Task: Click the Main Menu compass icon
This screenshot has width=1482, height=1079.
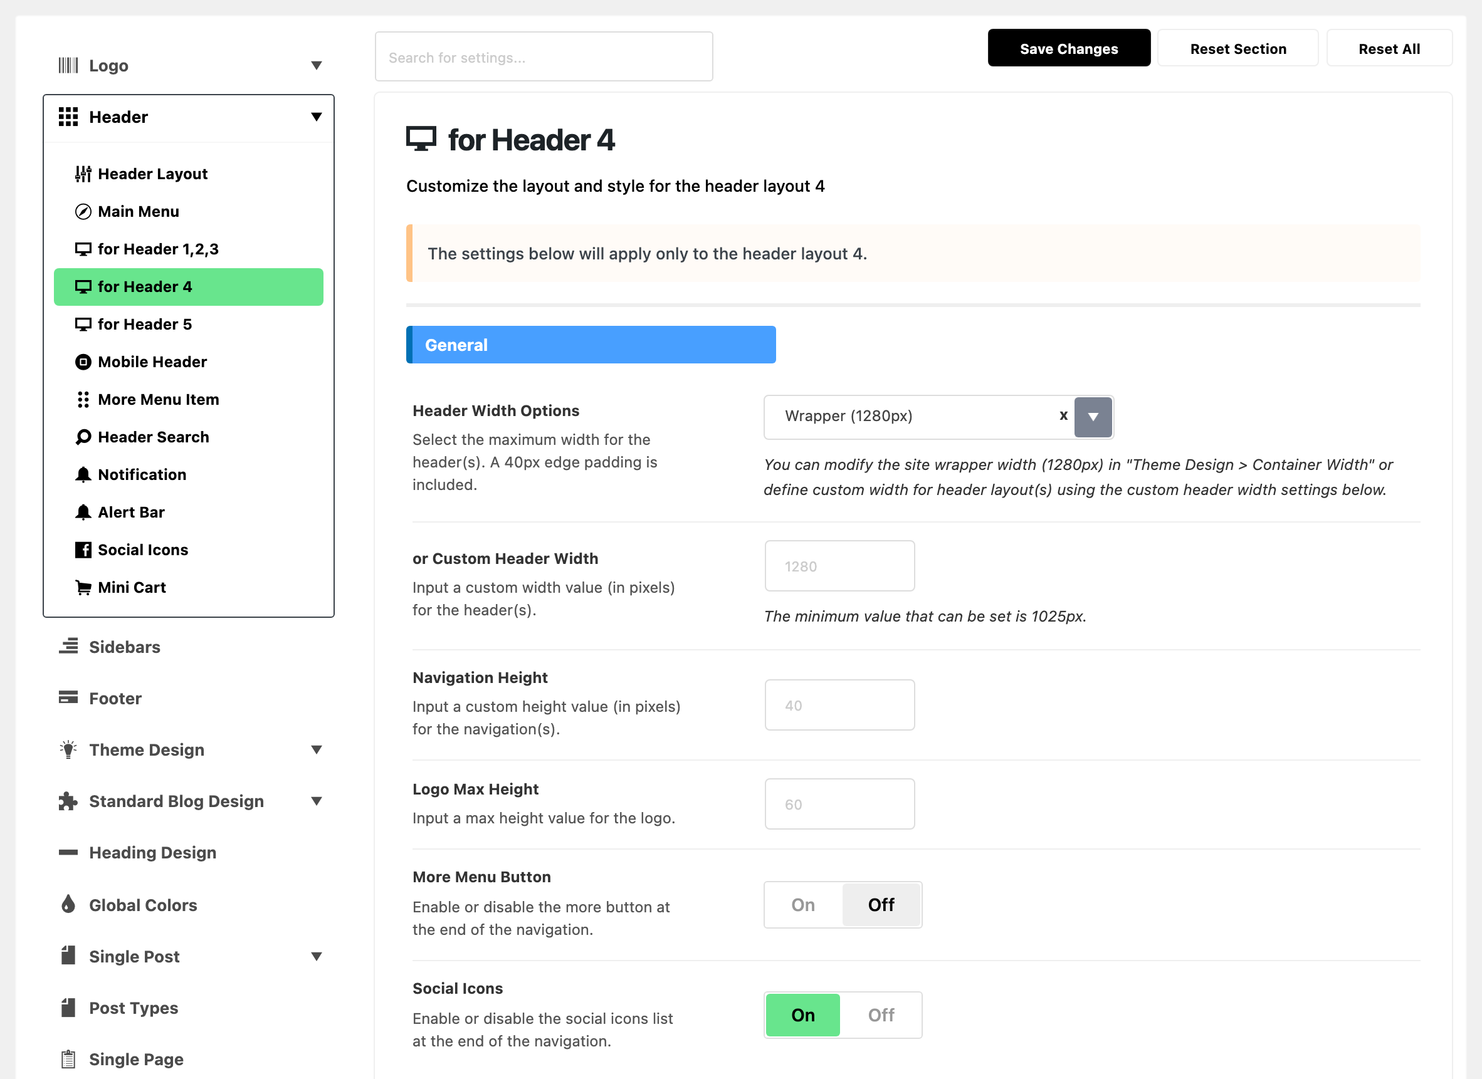Action: (x=83, y=212)
